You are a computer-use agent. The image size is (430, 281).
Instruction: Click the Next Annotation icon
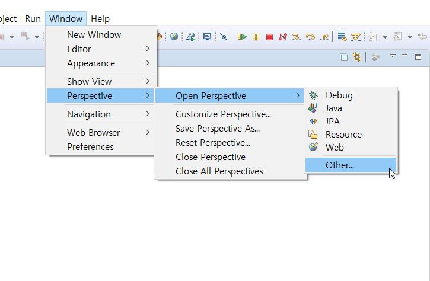[x=372, y=37]
